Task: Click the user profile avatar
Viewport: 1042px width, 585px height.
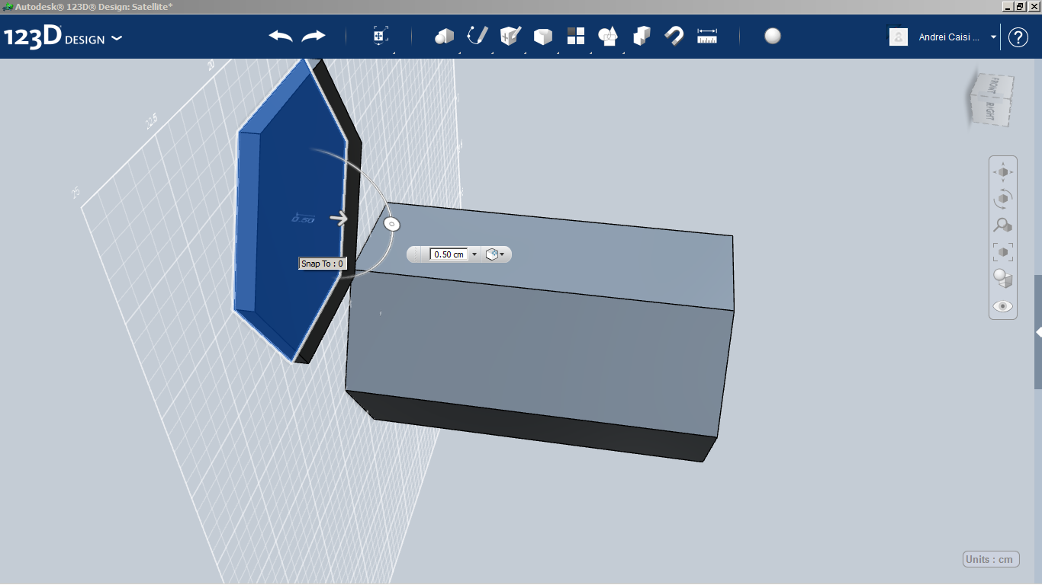Action: click(899, 37)
